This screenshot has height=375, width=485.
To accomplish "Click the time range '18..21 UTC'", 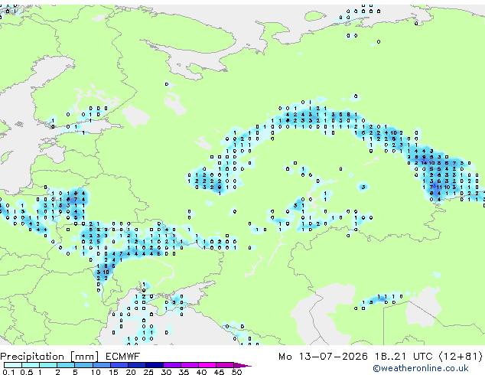I will click(403, 357).
